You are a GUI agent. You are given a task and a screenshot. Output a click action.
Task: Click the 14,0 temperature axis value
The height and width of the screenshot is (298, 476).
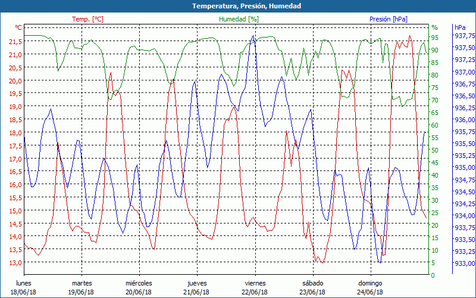pos(15,236)
